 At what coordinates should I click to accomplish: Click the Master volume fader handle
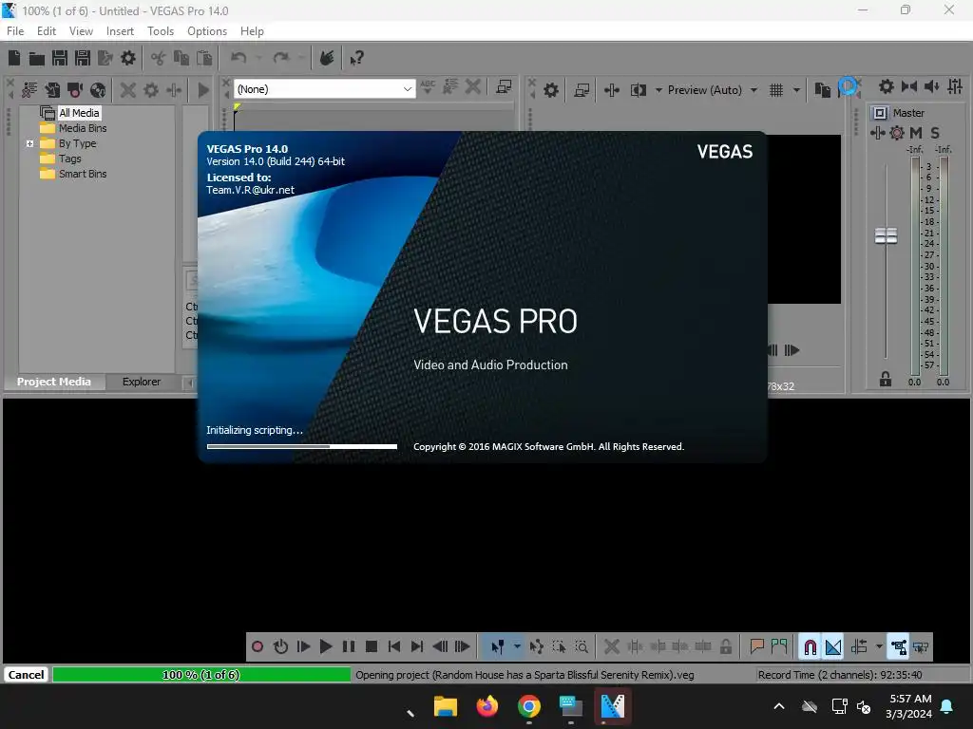[x=886, y=235]
